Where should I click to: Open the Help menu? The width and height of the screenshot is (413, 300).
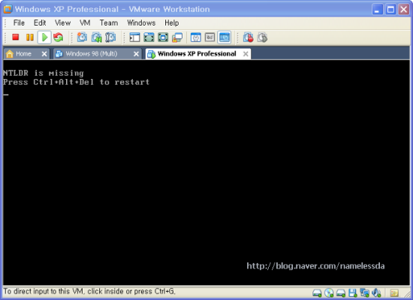tap(172, 23)
